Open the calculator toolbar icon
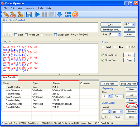 coord(68,14)
